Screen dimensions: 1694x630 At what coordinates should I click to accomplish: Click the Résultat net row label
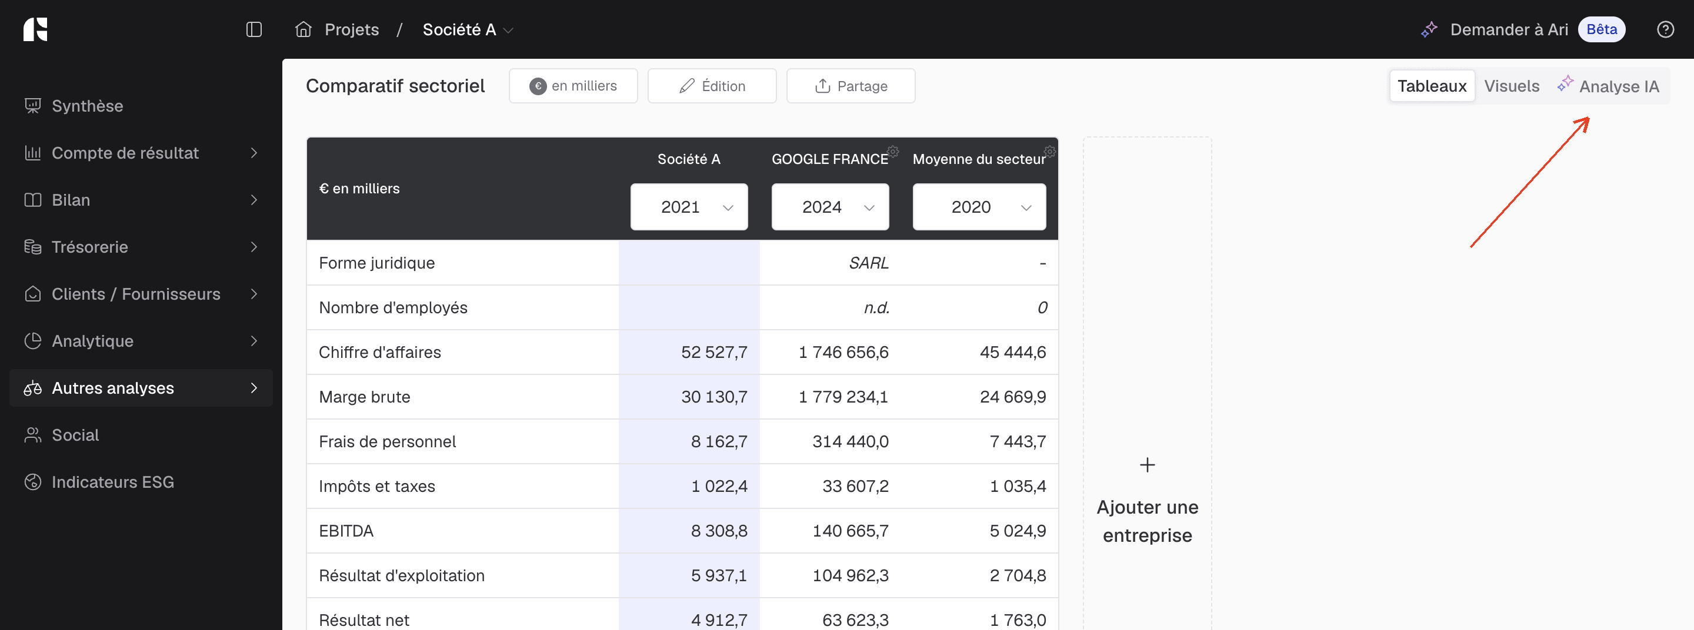coord(364,619)
